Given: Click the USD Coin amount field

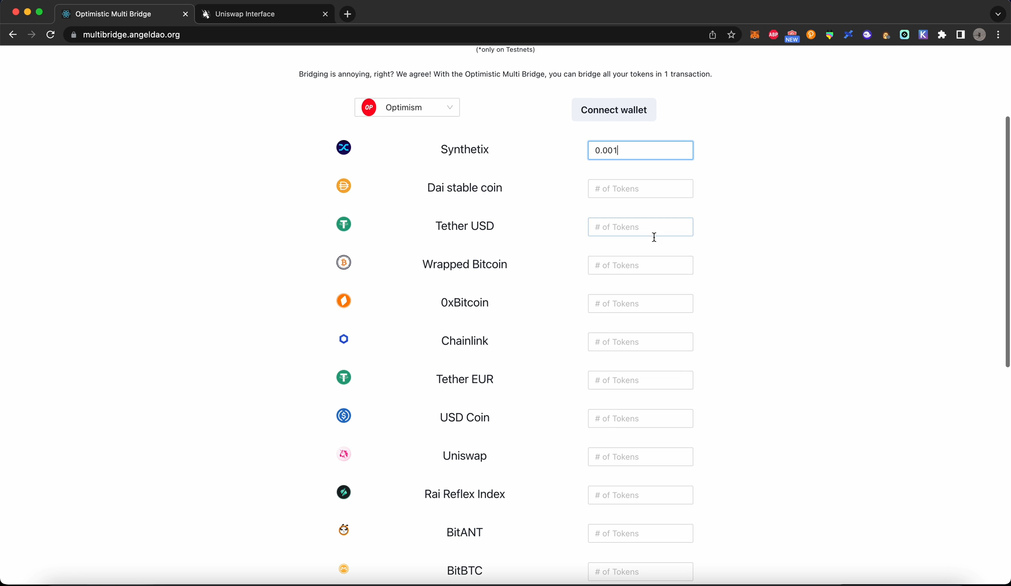Looking at the screenshot, I should click(x=640, y=418).
